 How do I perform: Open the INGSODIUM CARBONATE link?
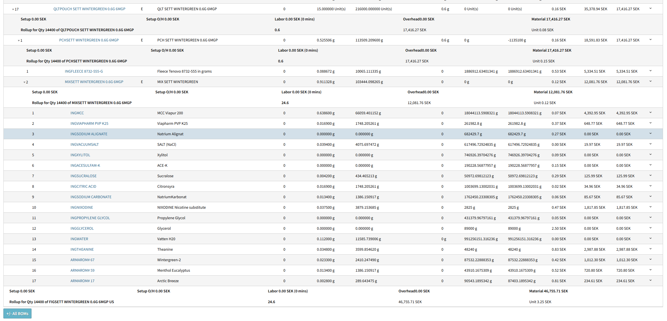[x=91, y=197]
